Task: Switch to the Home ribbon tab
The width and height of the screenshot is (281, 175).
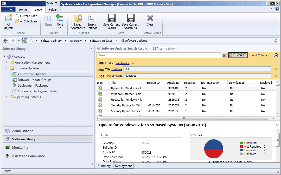Action: [x=23, y=10]
